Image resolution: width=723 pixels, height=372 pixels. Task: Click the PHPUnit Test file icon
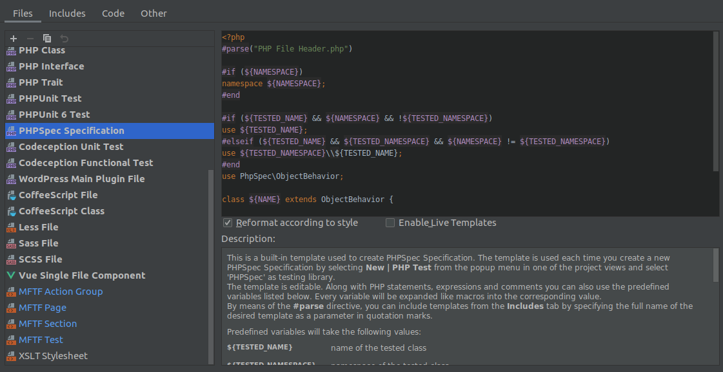click(x=11, y=99)
